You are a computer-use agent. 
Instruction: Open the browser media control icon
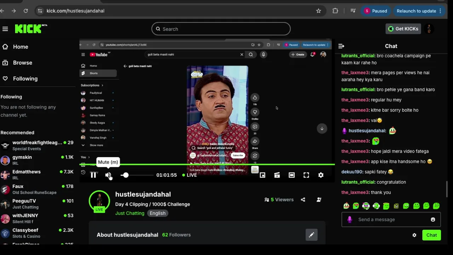coord(353,11)
